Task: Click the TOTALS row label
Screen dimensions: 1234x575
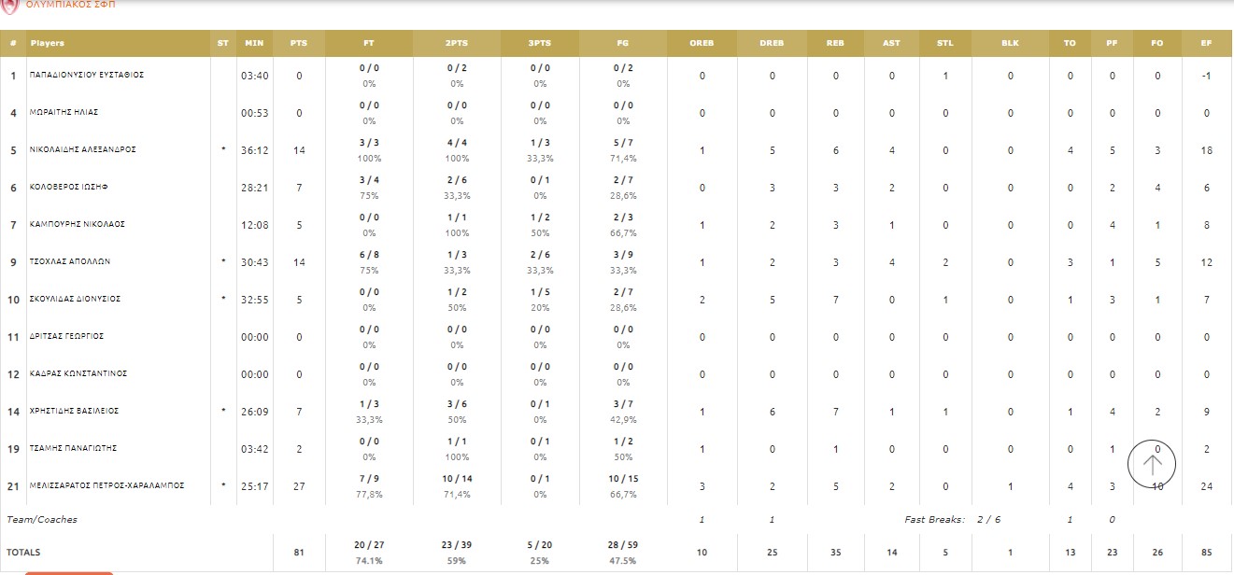Action: (23, 553)
